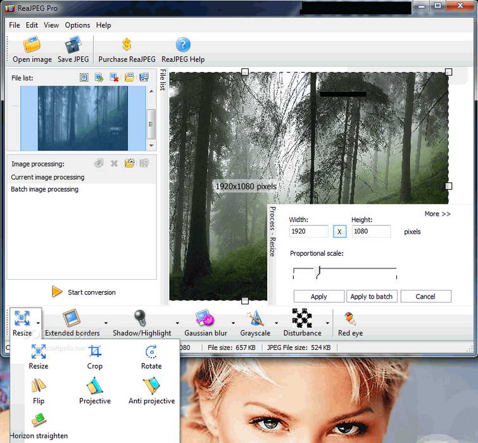
Task: Expand dropdown arrow next to Grayscale
Action: [x=276, y=323]
